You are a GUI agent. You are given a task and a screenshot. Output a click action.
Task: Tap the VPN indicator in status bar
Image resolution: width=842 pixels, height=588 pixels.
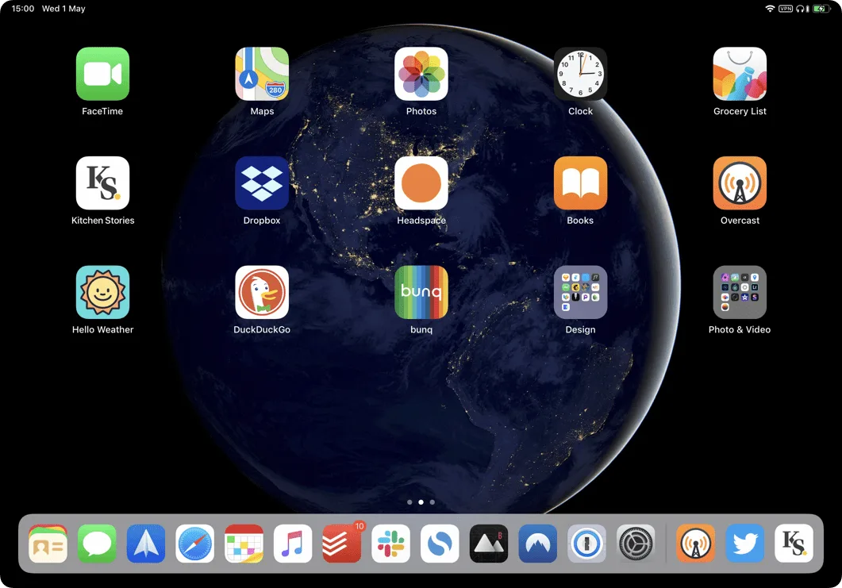coord(786,9)
